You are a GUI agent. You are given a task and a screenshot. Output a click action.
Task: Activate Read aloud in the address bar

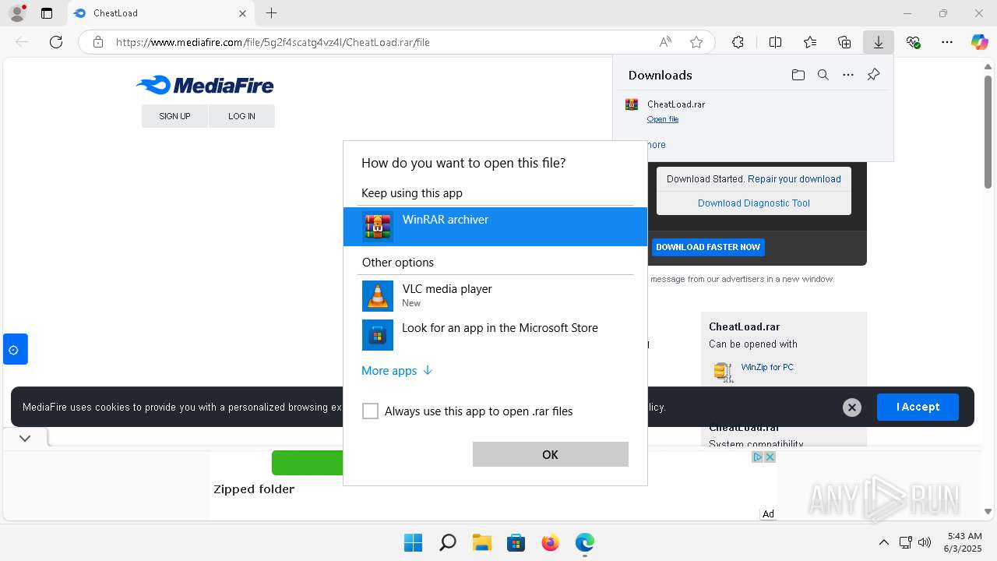(665, 42)
